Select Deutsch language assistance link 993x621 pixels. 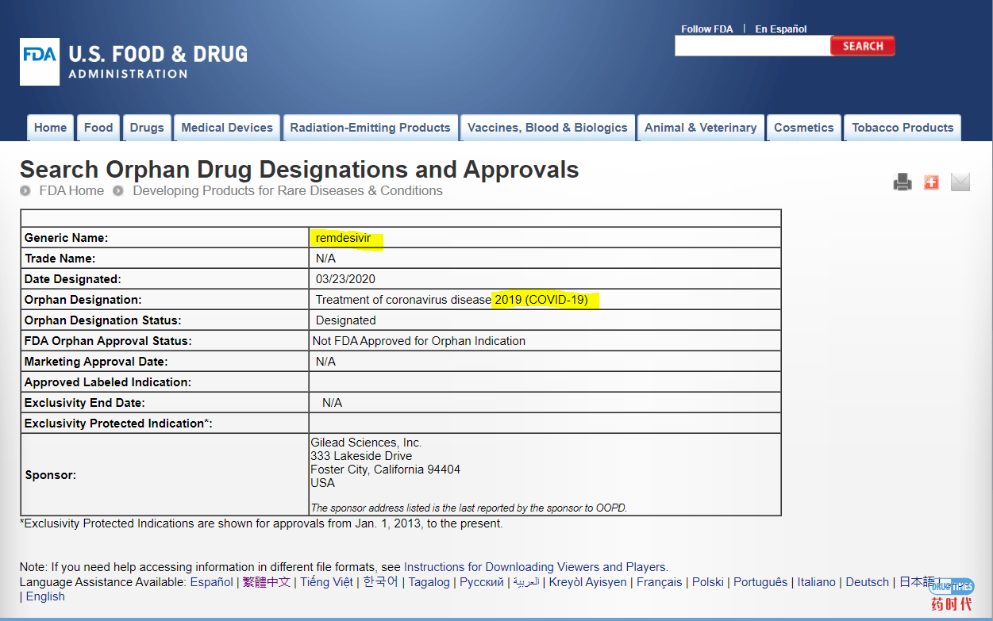pyautogui.click(x=867, y=582)
